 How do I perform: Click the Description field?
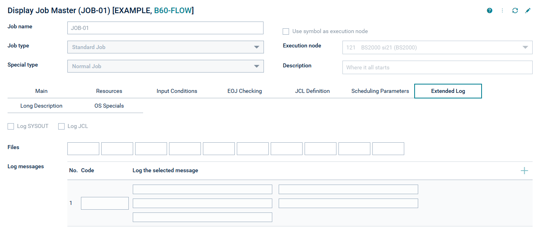437,67
